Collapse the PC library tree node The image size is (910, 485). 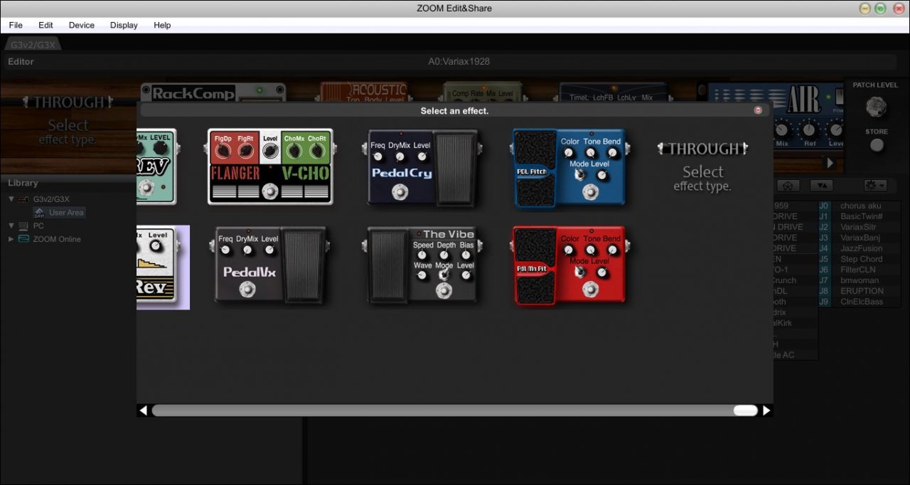[11, 225]
